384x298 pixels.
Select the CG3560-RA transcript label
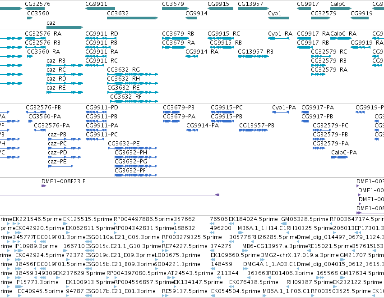pos(43,51)
